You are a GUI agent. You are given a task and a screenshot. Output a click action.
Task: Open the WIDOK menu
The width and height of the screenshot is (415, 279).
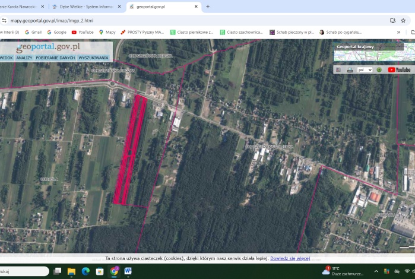pyautogui.click(x=7, y=58)
